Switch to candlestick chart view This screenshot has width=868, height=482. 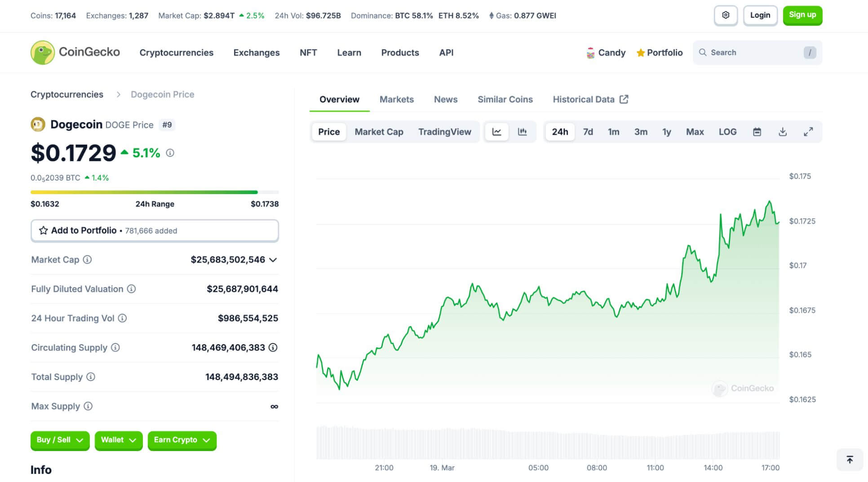click(522, 132)
